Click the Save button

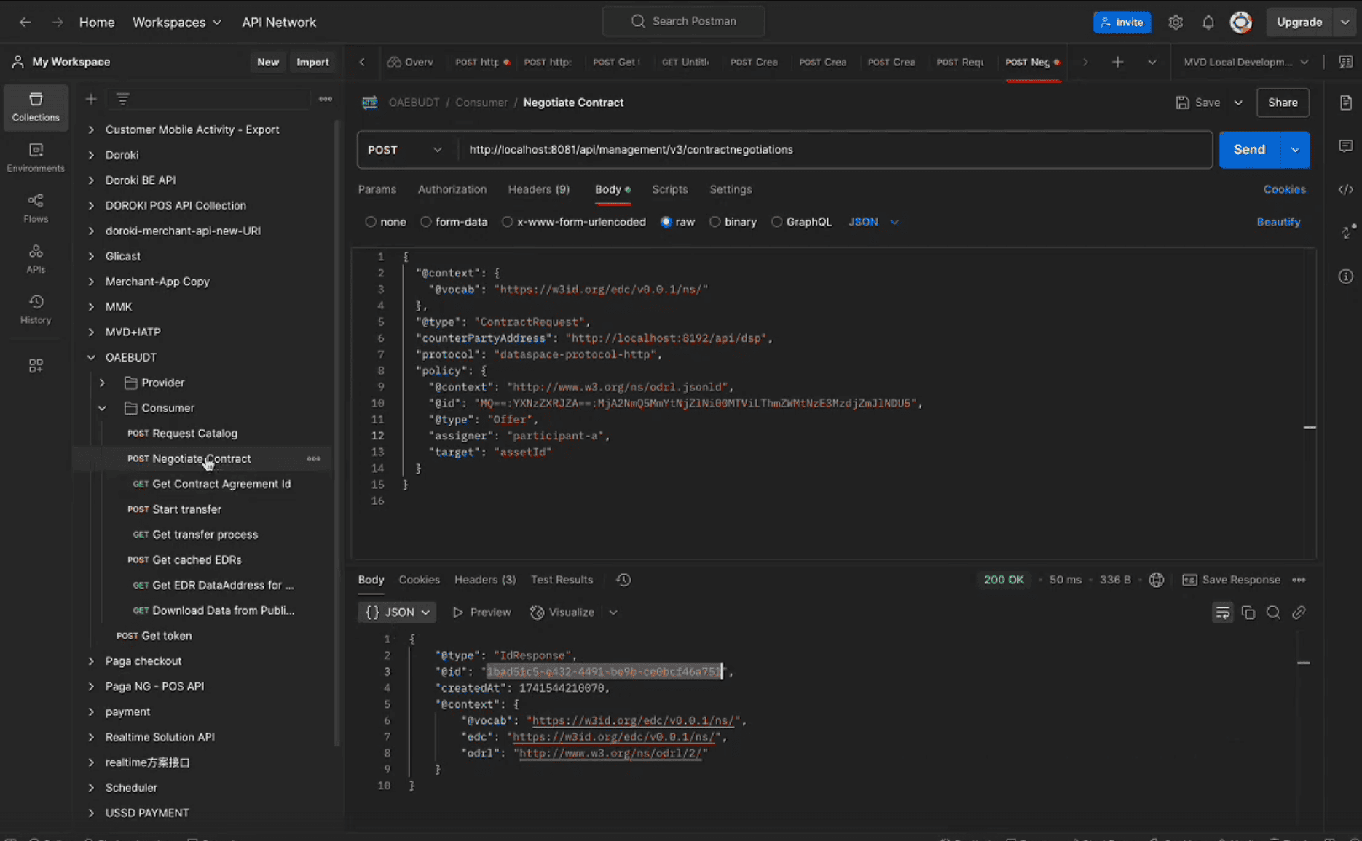click(x=1198, y=103)
